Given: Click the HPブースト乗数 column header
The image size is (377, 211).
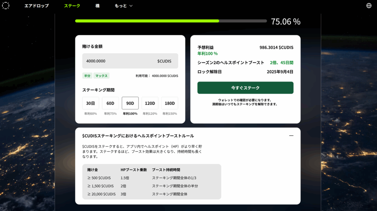Looking at the screenshot, I should click(134, 170).
